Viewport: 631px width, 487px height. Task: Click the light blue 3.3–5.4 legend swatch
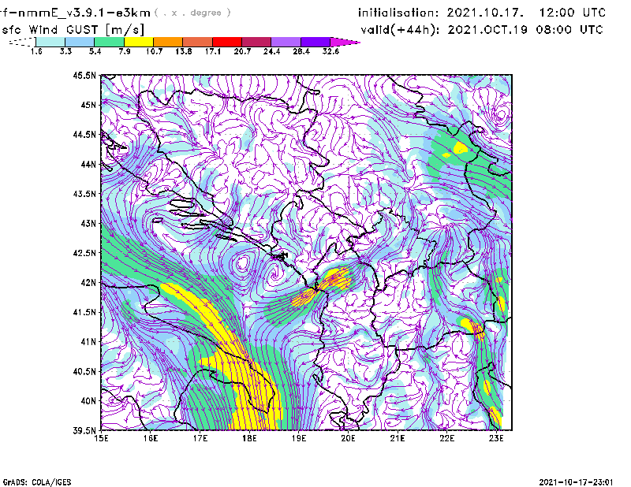coord(80,42)
